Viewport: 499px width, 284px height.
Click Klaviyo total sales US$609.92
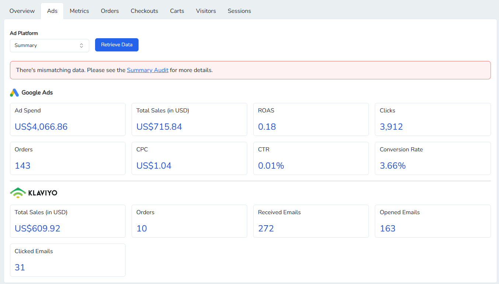click(38, 229)
